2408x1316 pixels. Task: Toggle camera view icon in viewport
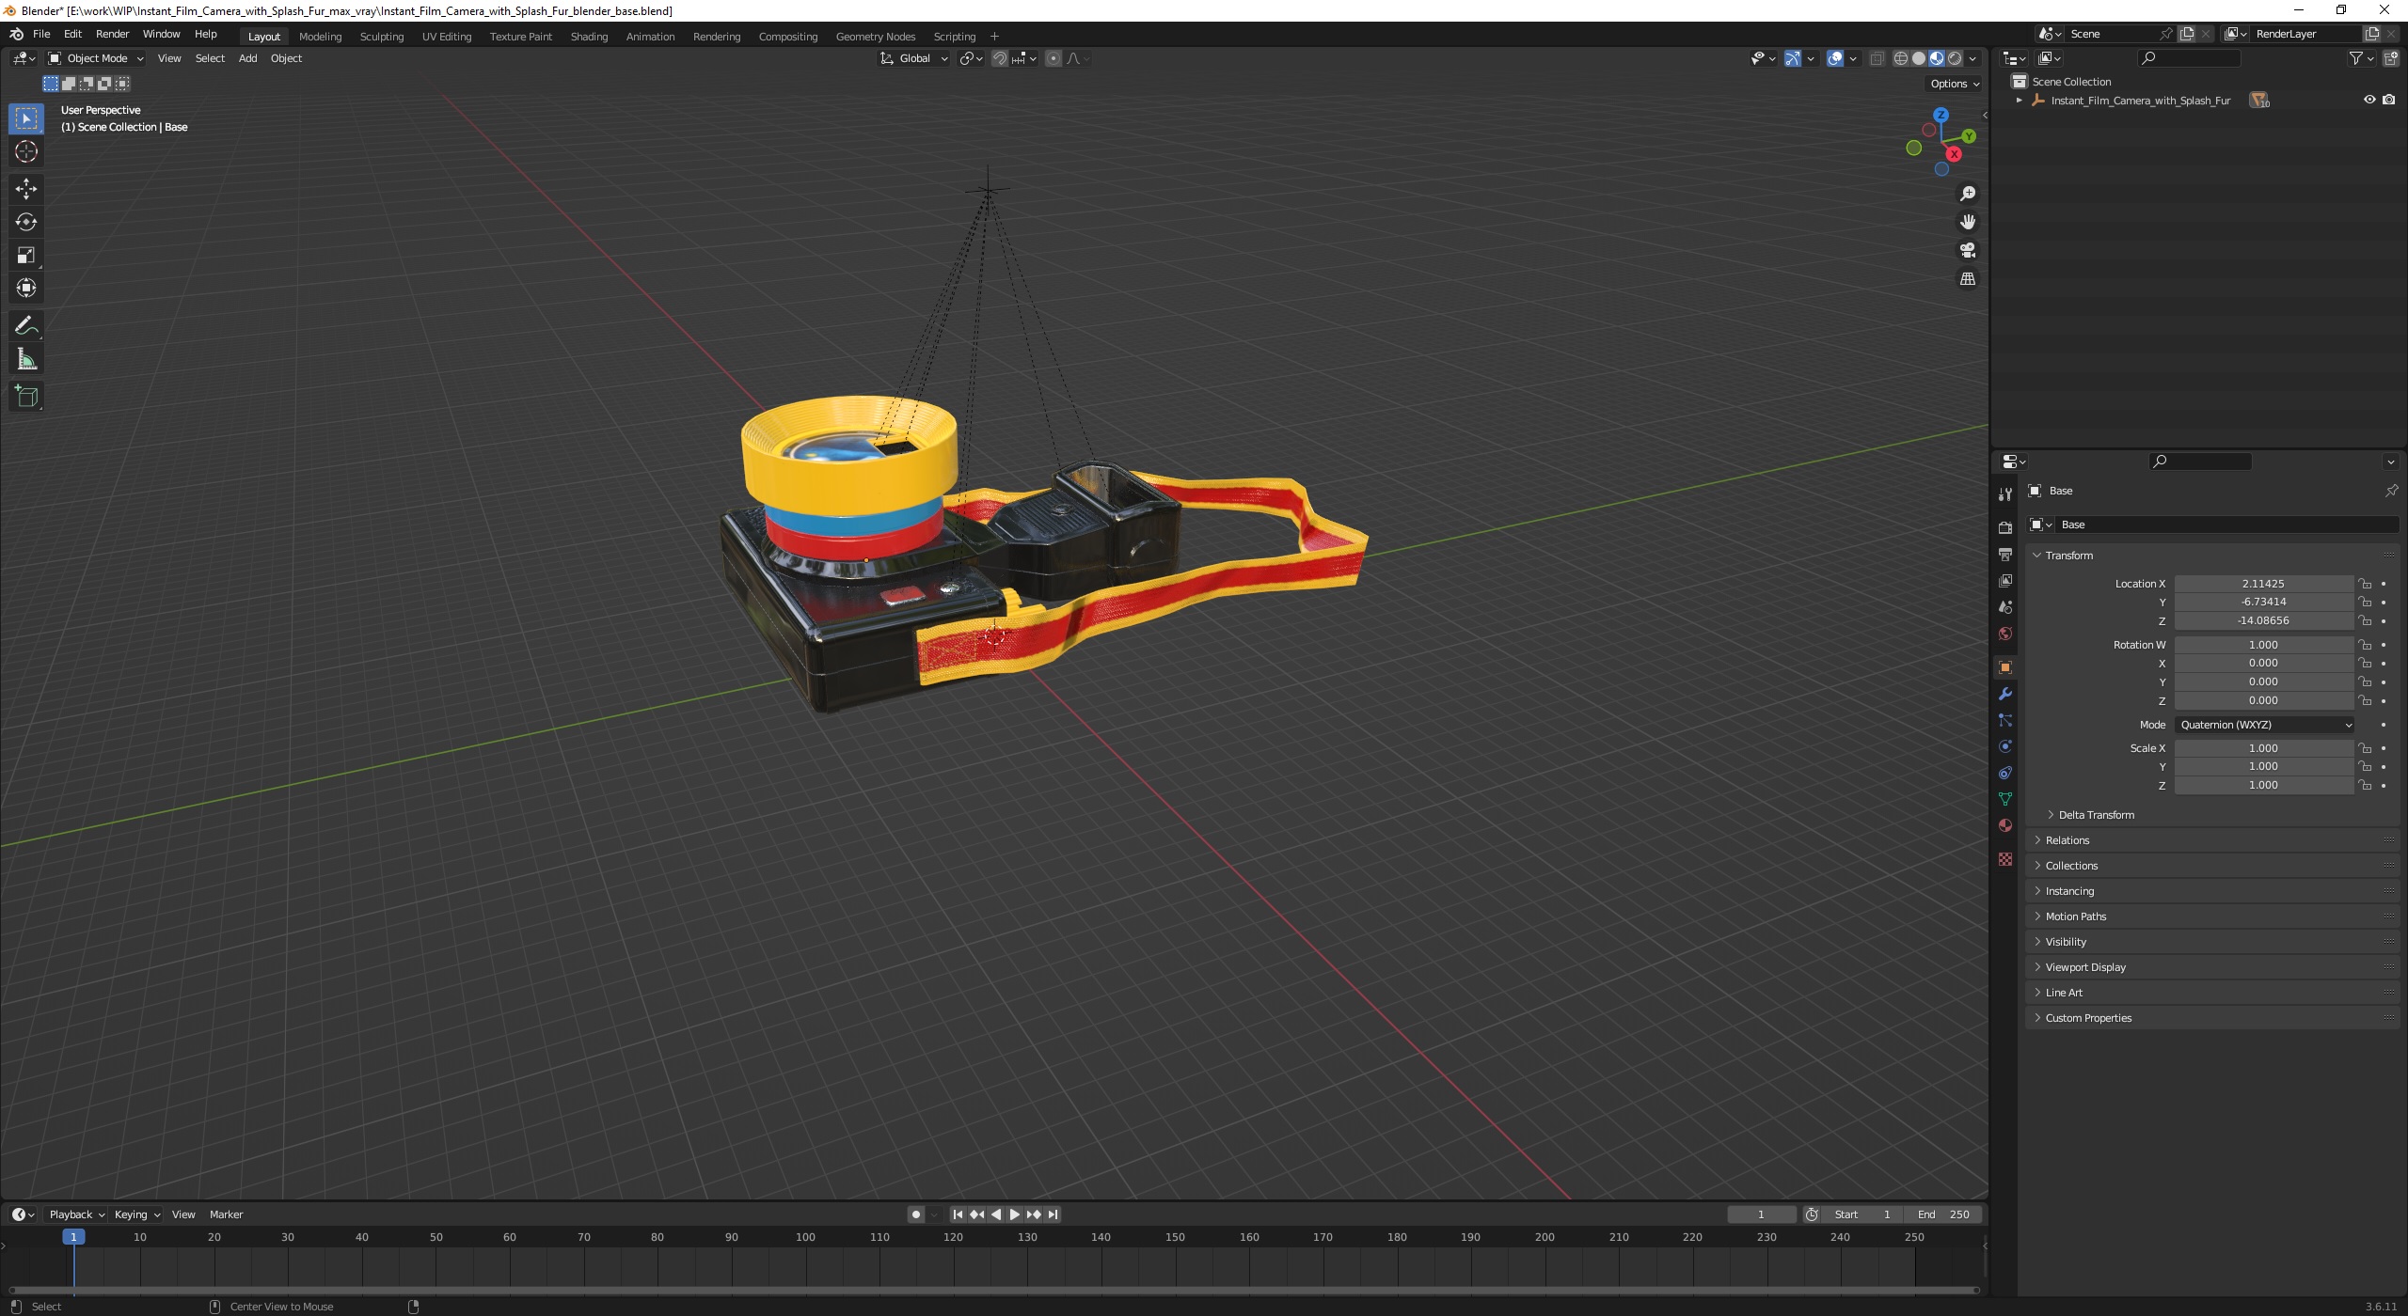pos(1967,251)
